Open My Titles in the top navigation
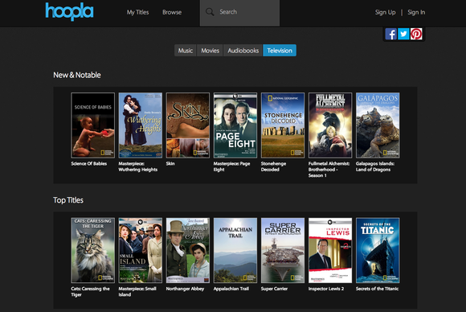Screen dimensions: 466x312 [x=137, y=12]
